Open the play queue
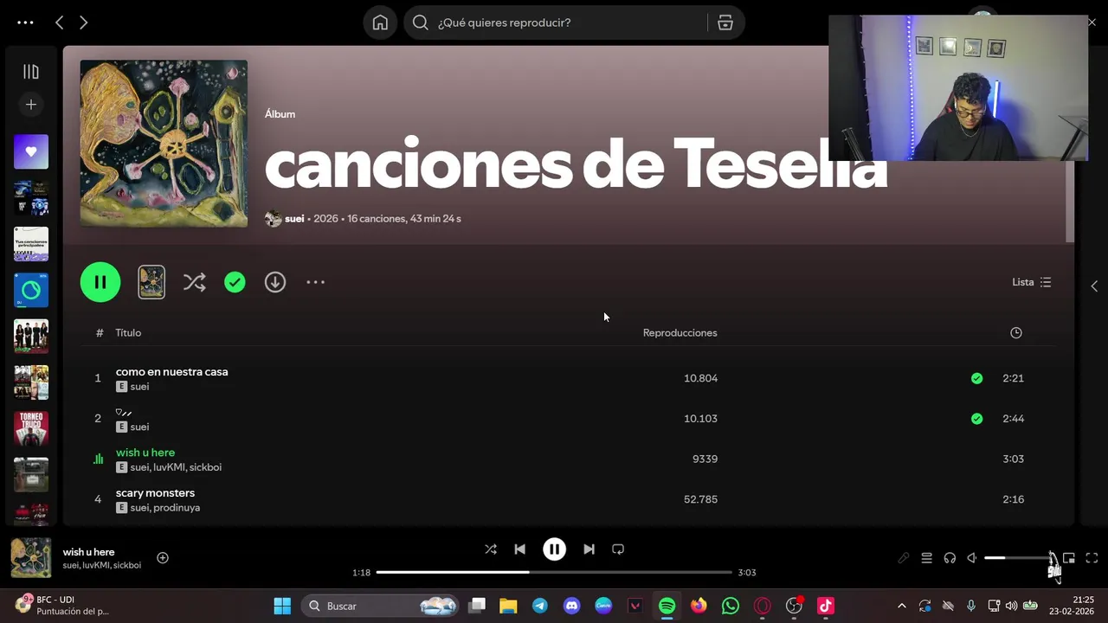The width and height of the screenshot is (1108, 623). tap(926, 558)
